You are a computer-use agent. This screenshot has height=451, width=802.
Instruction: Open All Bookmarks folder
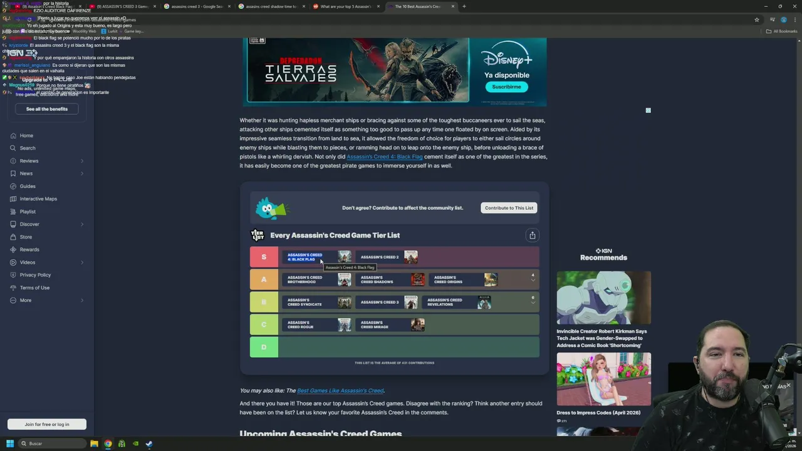coord(781,31)
